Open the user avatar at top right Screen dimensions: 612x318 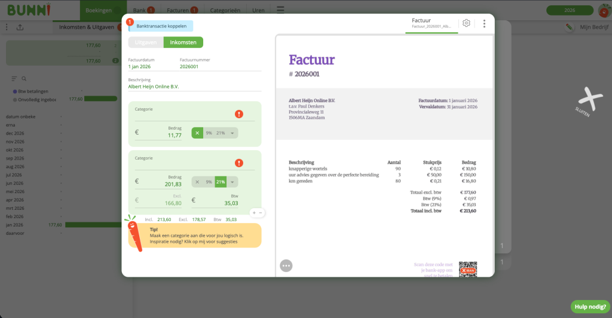click(x=605, y=10)
